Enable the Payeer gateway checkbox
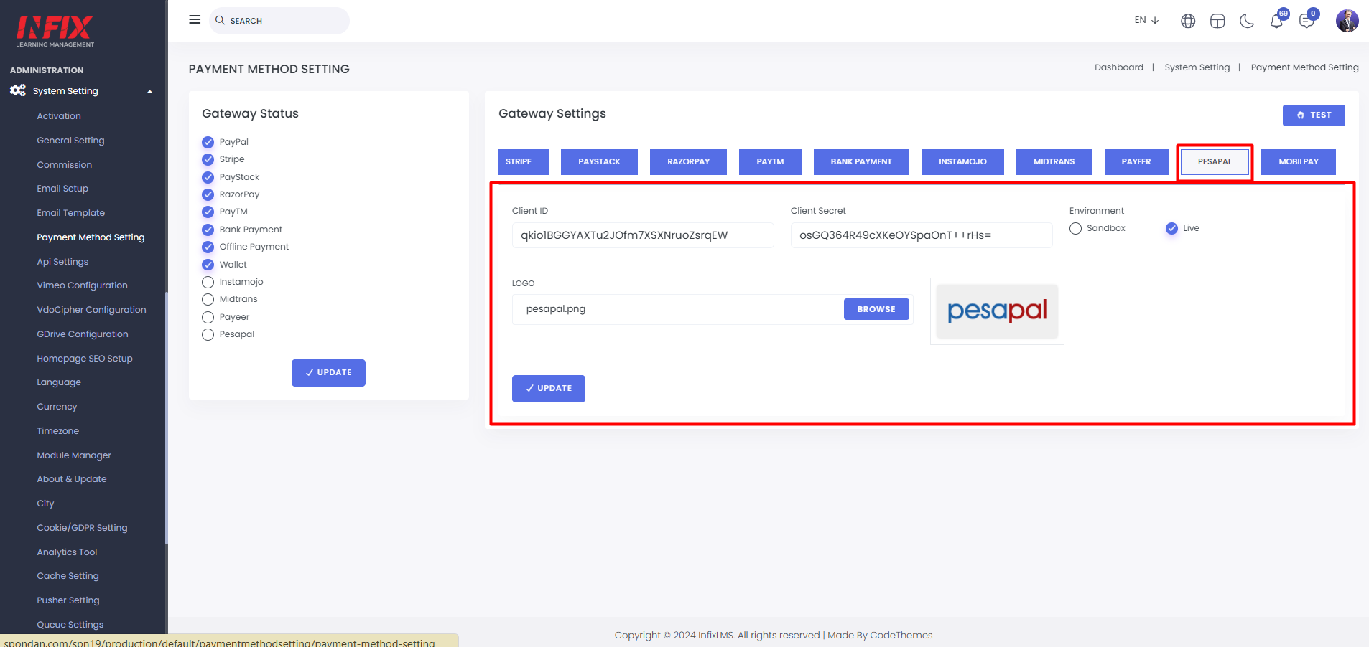This screenshot has width=1369, height=647. pos(208,317)
